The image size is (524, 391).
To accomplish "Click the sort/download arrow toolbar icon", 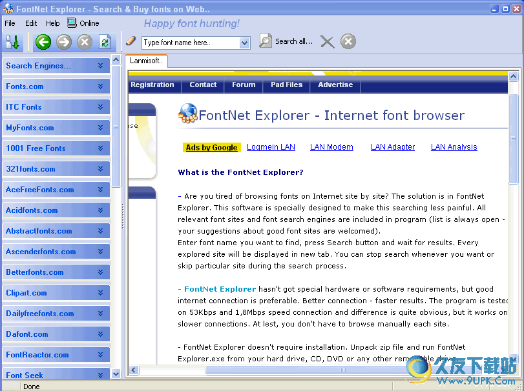I will click(13, 43).
